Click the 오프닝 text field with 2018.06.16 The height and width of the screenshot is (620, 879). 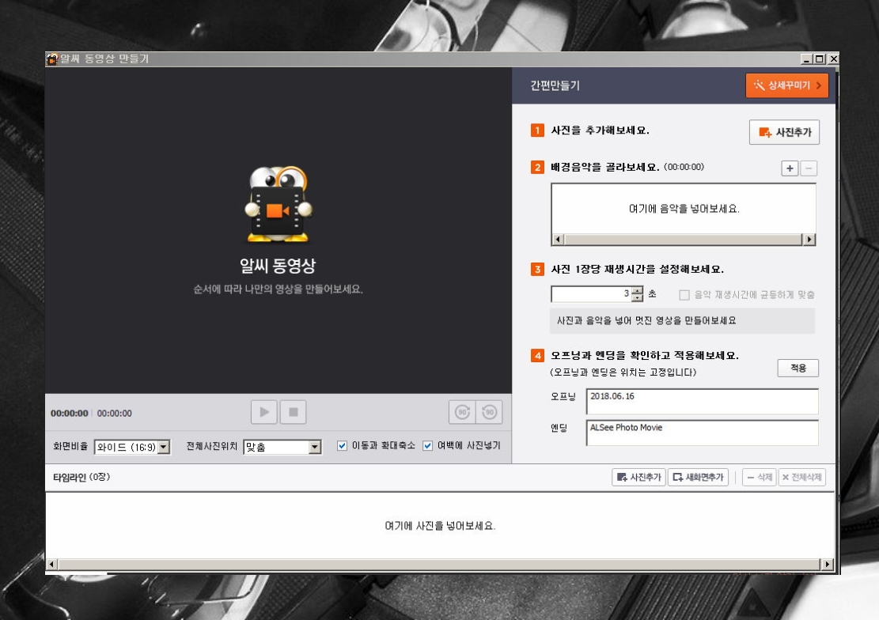click(703, 402)
